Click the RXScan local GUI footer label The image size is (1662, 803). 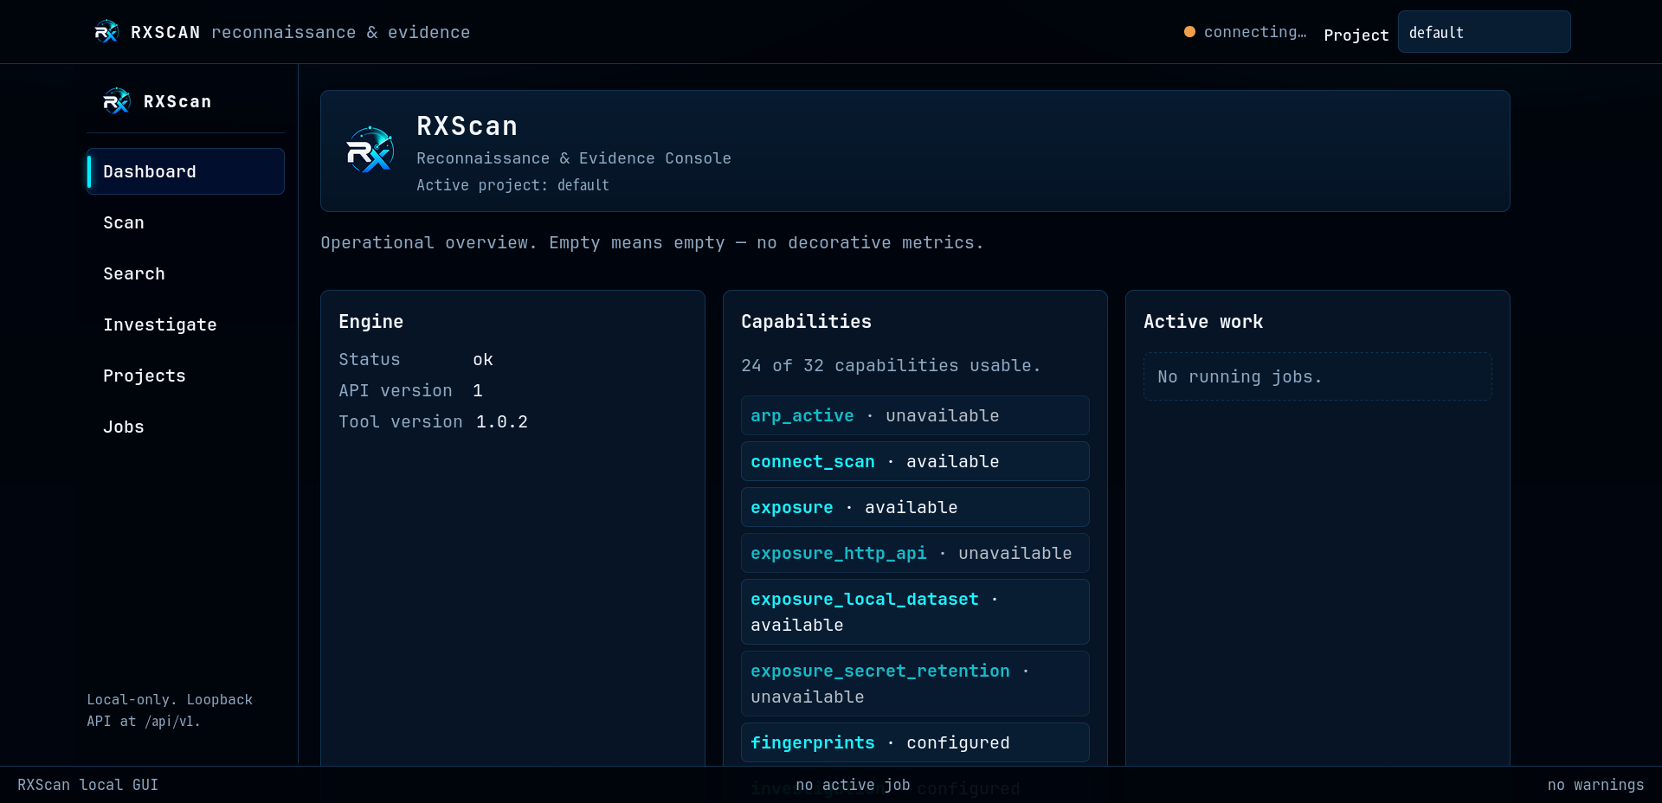(87, 785)
